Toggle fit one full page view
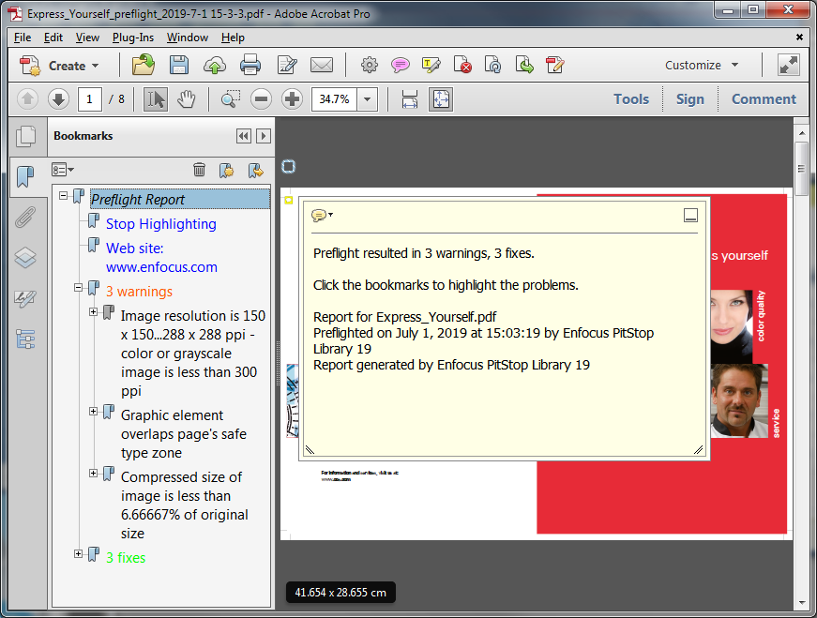This screenshot has height=618, width=817. point(441,99)
